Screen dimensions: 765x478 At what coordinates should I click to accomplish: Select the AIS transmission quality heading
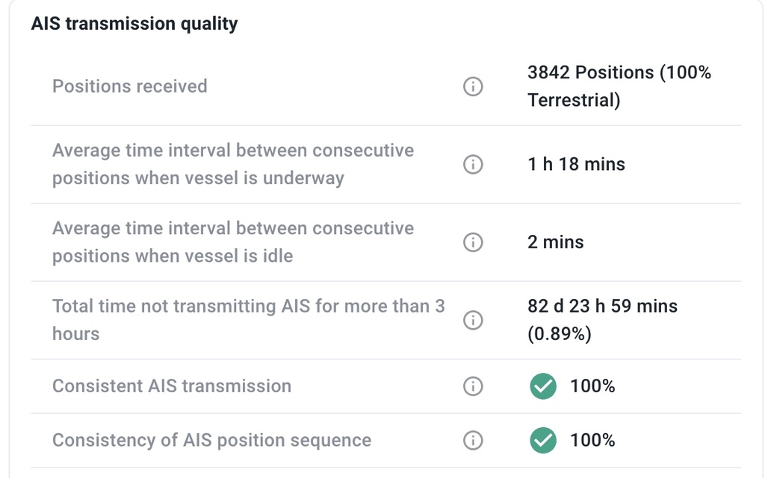click(134, 23)
